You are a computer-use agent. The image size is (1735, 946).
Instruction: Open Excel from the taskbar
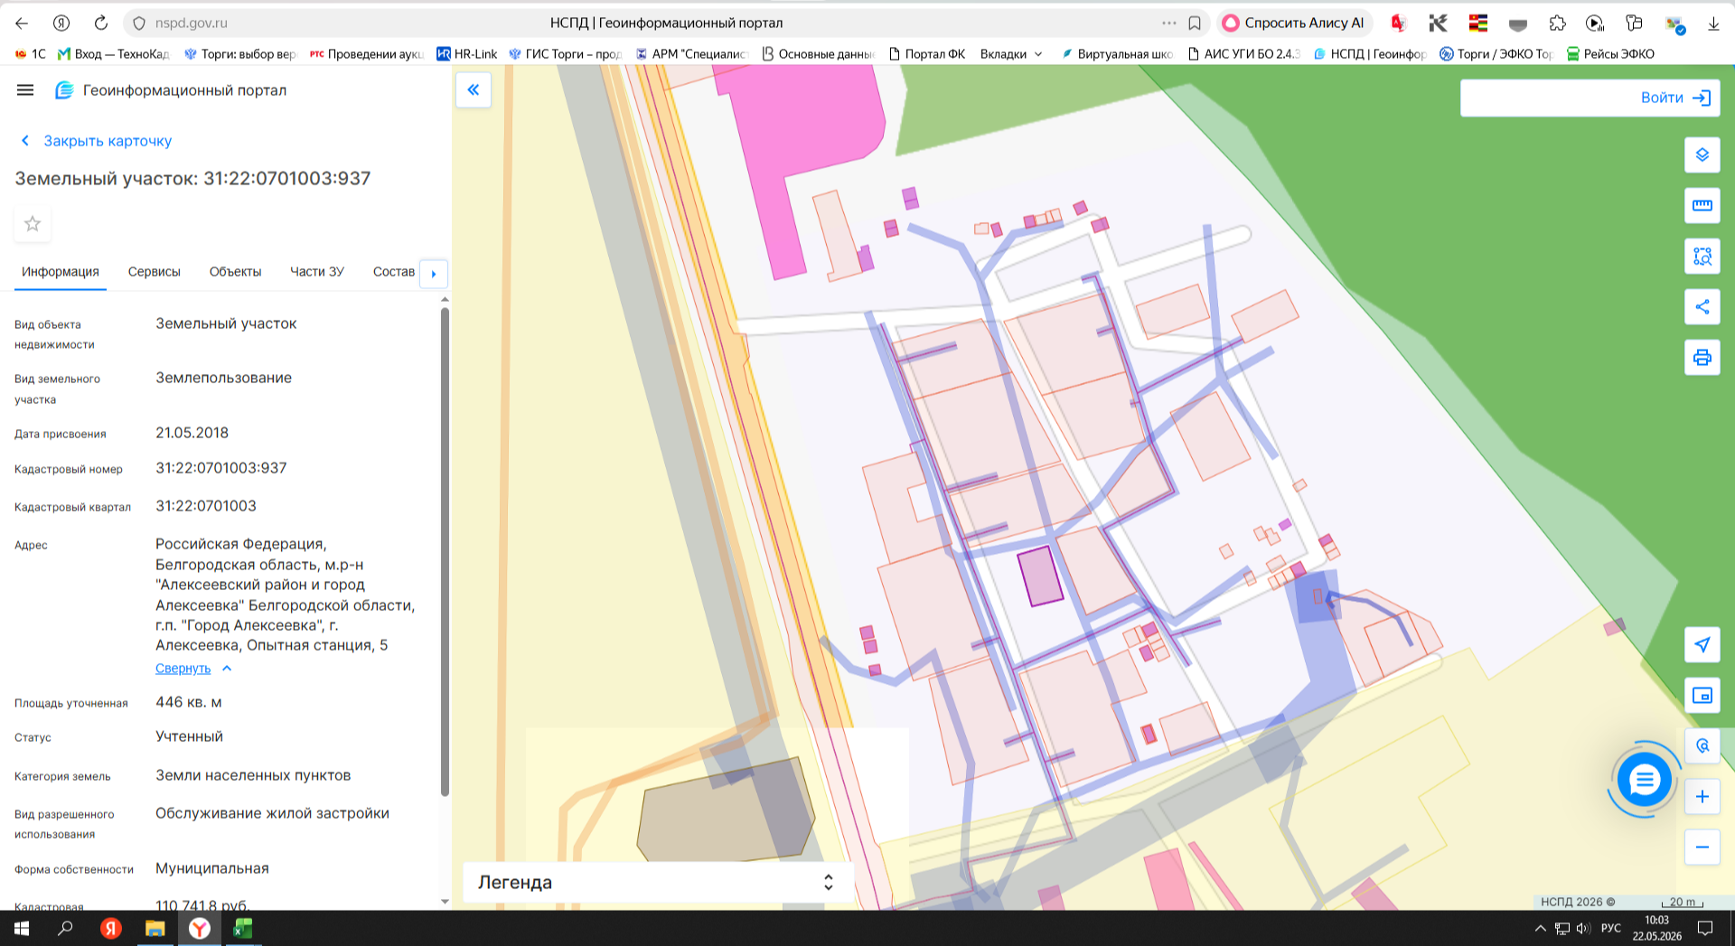[x=243, y=928]
